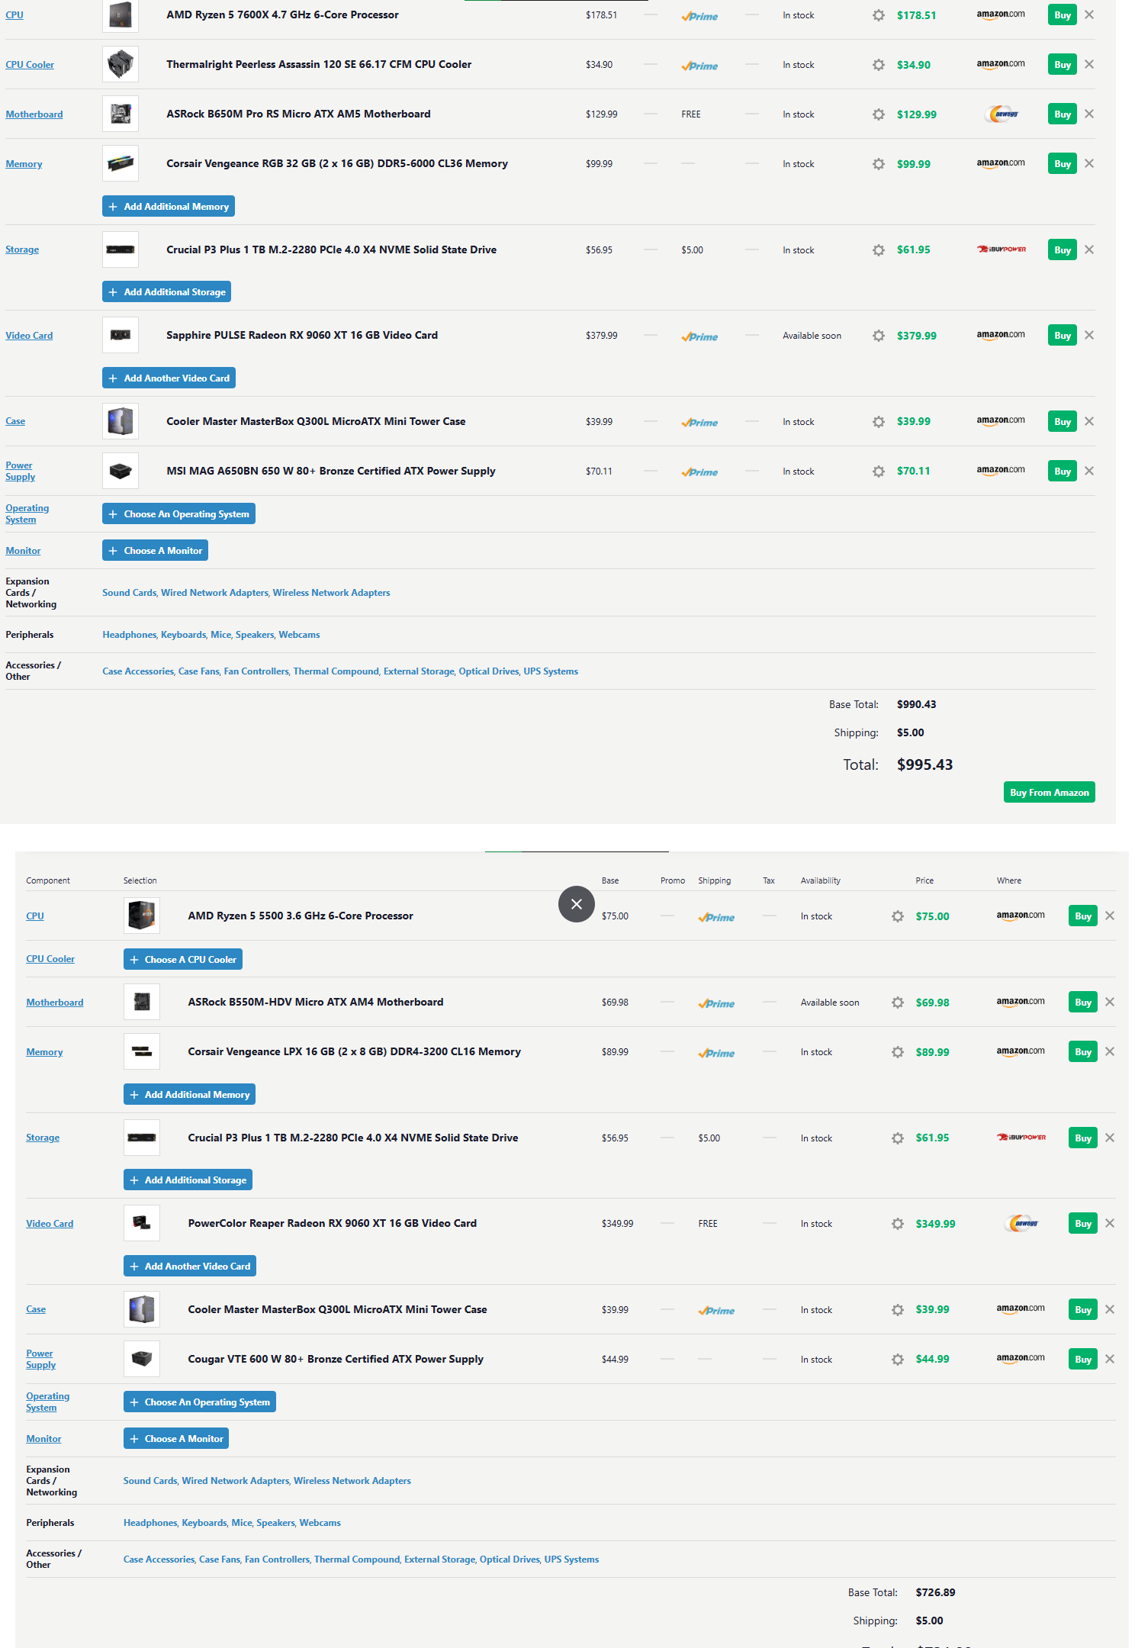The width and height of the screenshot is (1135, 1648).
Task: Open Cougar VTE 600 W power supply thumbnail
Action: [x=142, y=1359]
